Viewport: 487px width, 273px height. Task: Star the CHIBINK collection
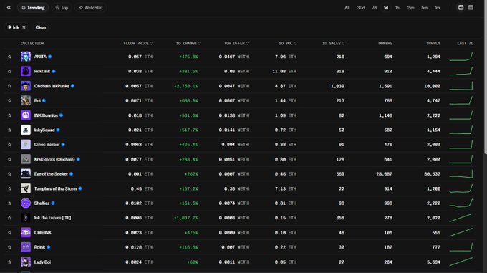coord(9,233)
